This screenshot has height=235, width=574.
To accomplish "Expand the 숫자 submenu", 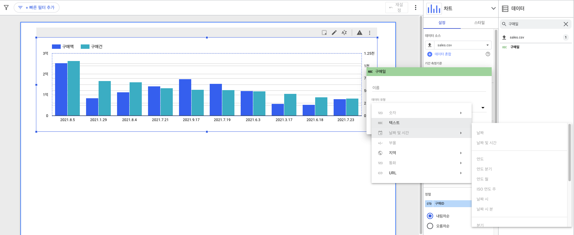I will (421, 113).
